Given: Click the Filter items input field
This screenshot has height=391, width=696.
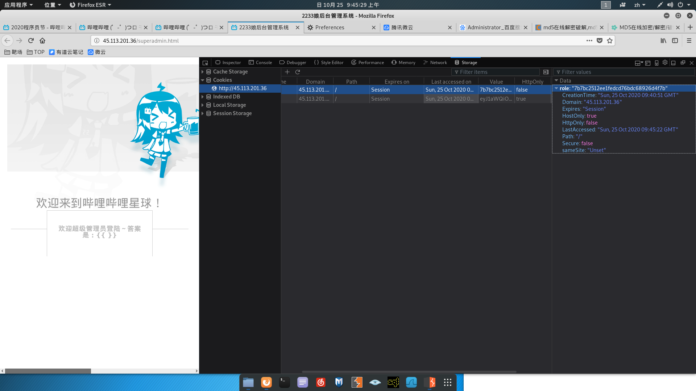Looking at the screenshot, I should click(x=497, y=72).
